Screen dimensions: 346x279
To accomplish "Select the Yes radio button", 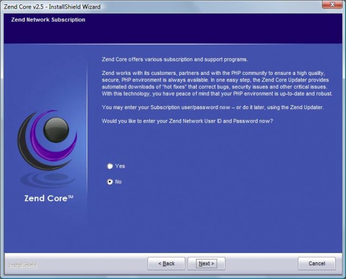I will 110,166.
